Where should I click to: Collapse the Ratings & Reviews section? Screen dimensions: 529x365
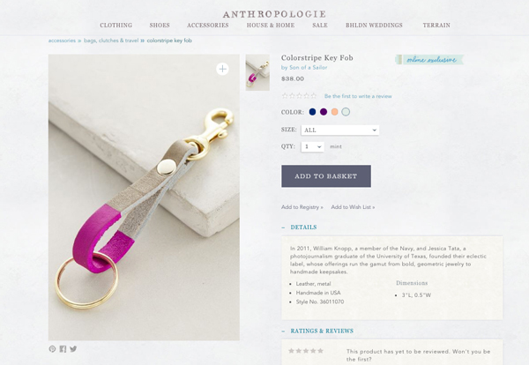pyautogui.click(x=317, y=331)
